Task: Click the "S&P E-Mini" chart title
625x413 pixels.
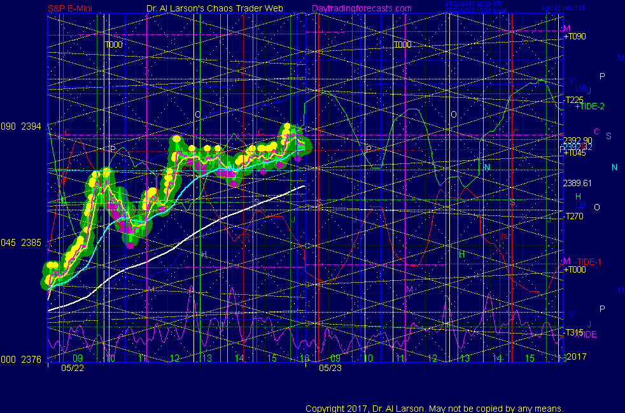Action: coord(70,8)
